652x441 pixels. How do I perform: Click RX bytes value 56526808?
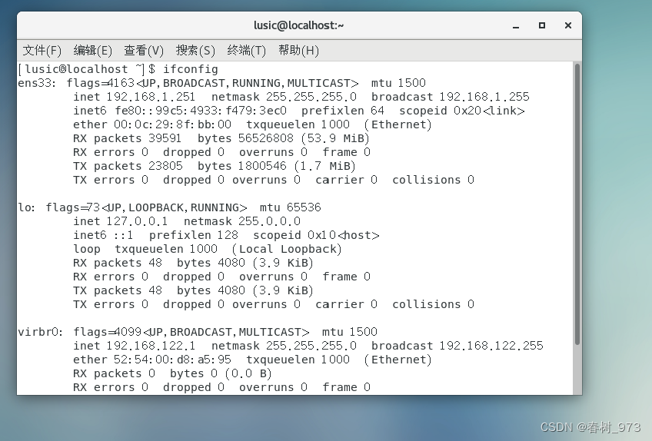coord(266,138)
